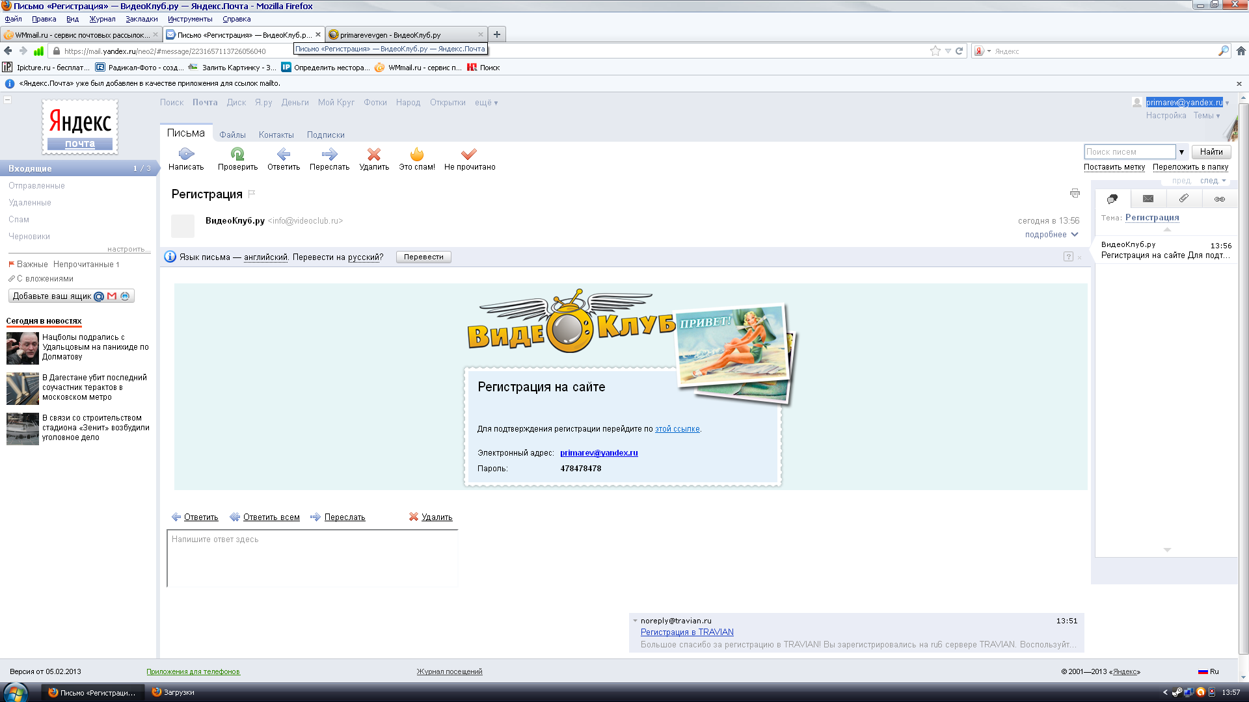The image size is (1249, 702).
Task: Mark message with Это спам flame icon
Action: pyautogui.click(x=417, y=154)
